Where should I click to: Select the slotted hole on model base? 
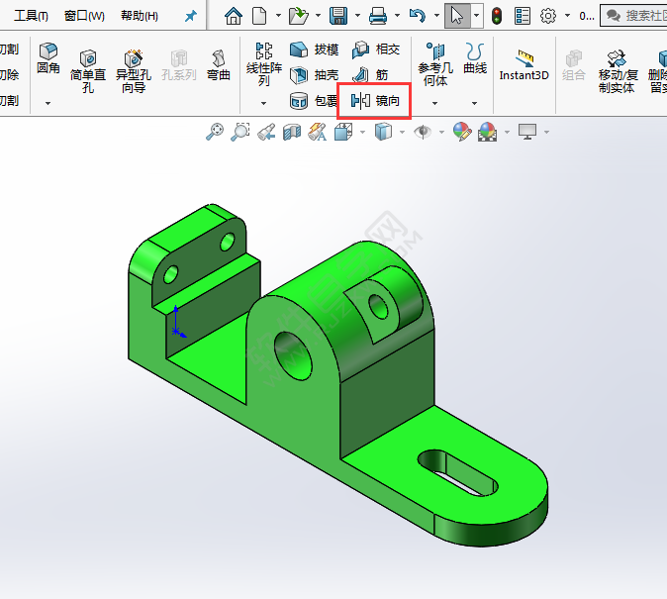tap(458, 473)
